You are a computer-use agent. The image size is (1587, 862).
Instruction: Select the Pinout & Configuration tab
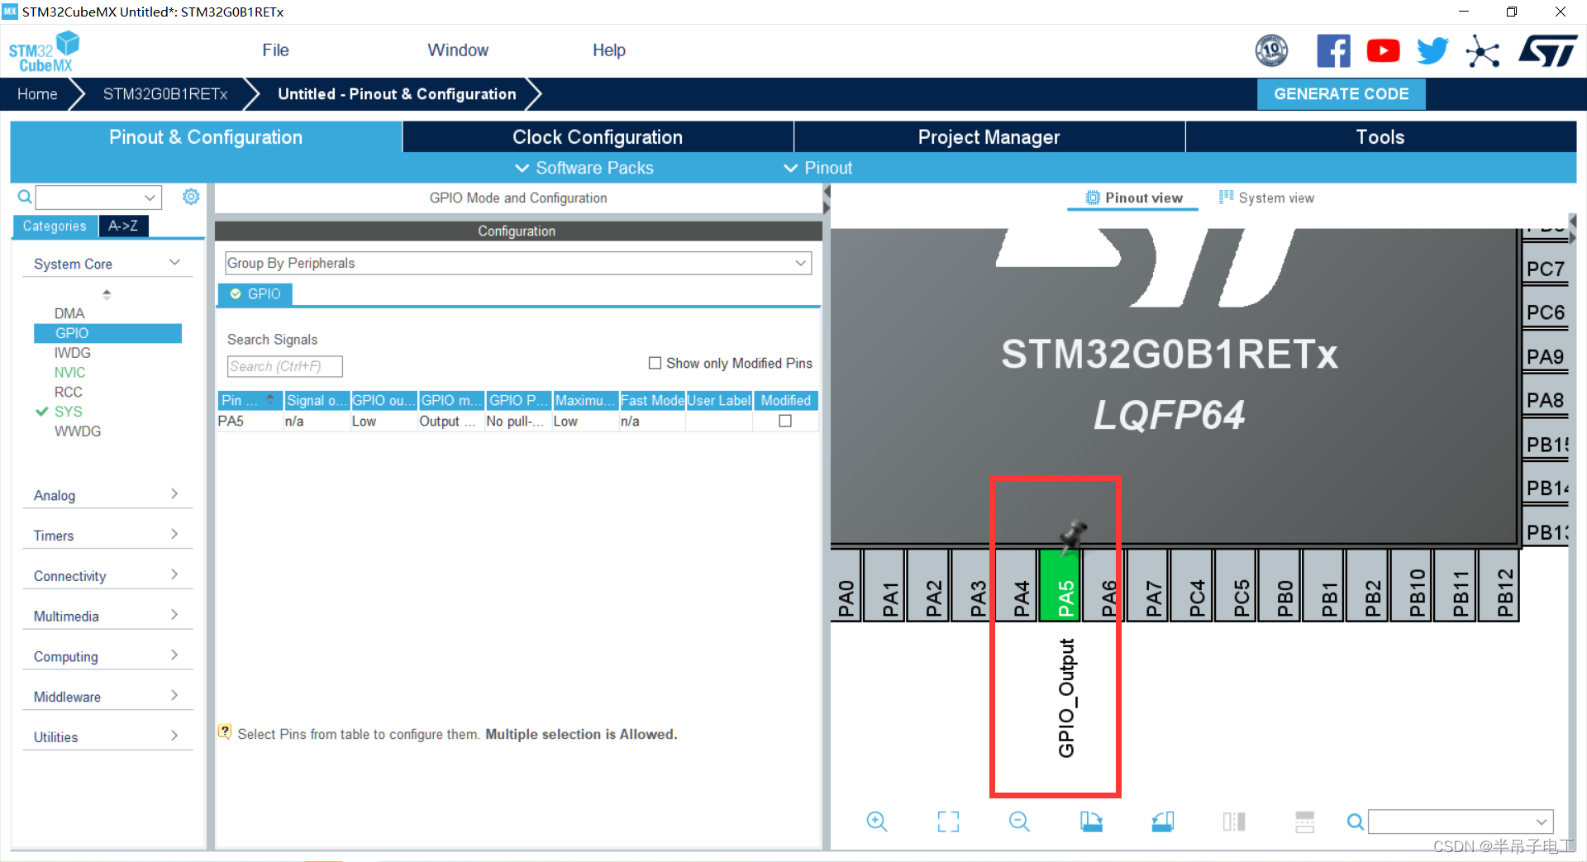(206, 137)
